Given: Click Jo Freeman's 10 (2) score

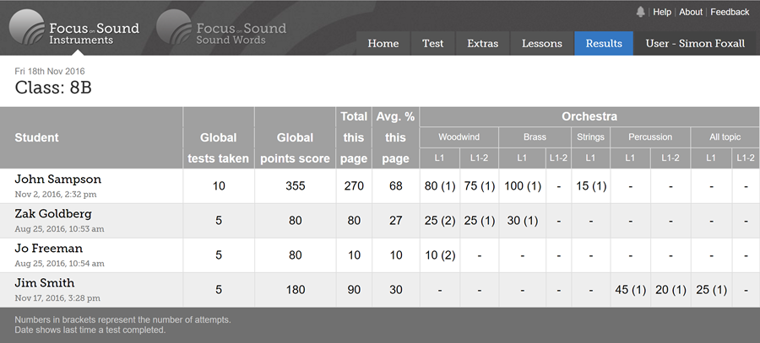Looking at the screenshot, I should tap(440, 255).
